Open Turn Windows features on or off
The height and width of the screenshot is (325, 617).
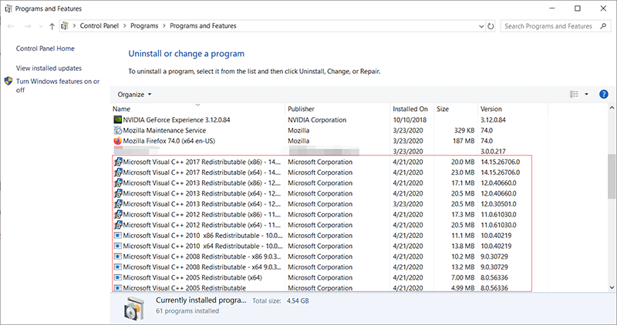click(58, 85)
